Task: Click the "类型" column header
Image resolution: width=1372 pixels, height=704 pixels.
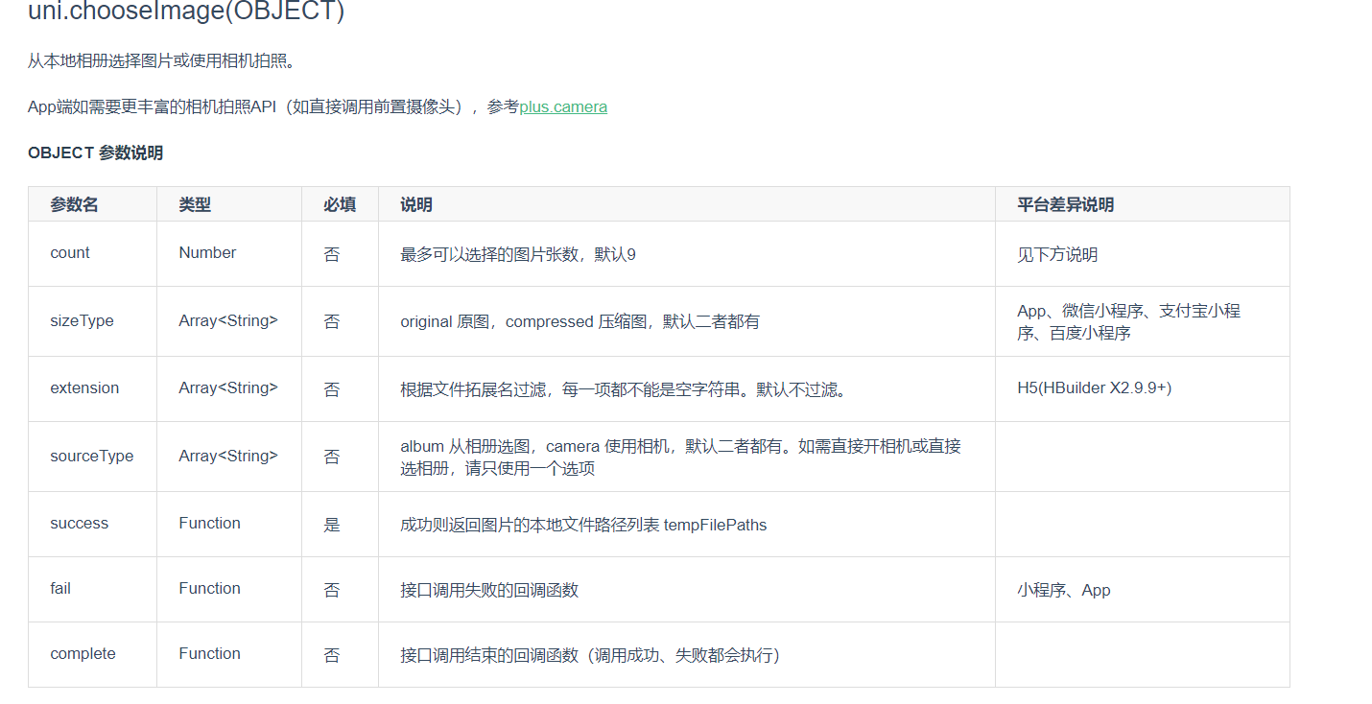Action: tap(195, 204)
